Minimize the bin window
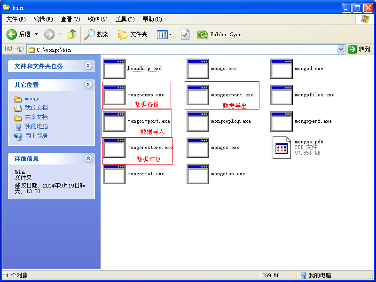Viewport: 376px width, 282px height. click(x=346, y=8)
